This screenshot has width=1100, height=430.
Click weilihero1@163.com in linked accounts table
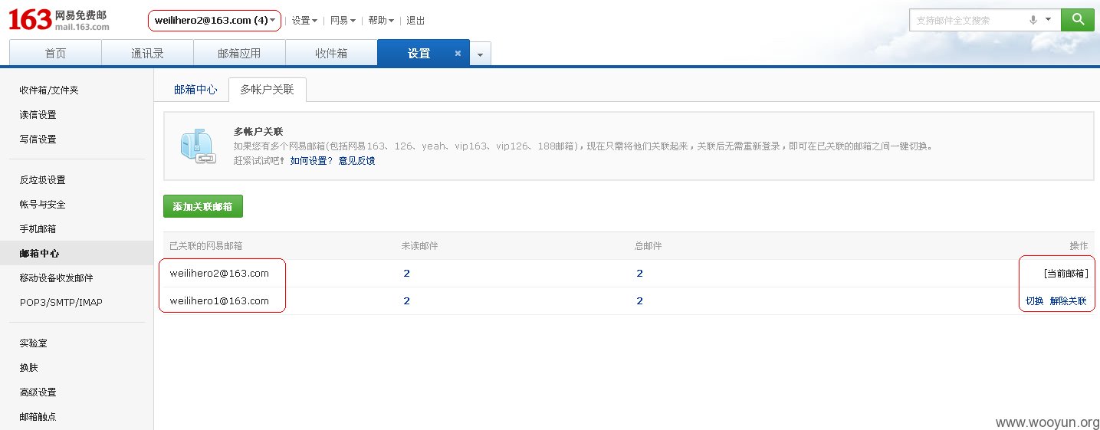click(219, 301)
